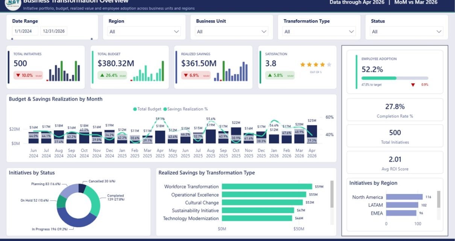This screenshot has width=455, height=241.
Task: Select the Workforce Transformation savings bar
Action: (x=267, y=187)
